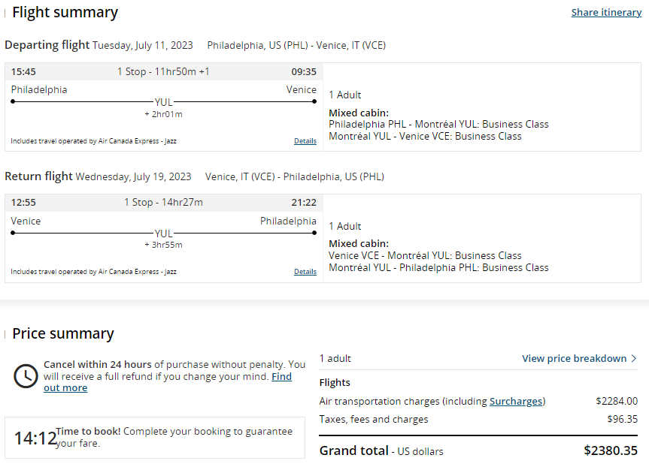Click the 21:22 return arrival time
Screen dimensions: 649x464
304,203
